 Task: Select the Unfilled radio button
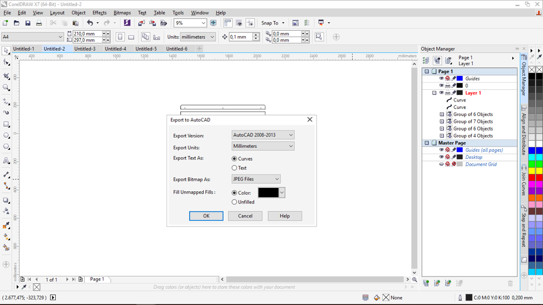pos(234,202)
